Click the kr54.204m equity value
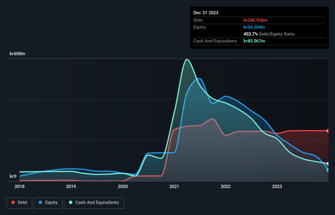 pos(254,27)
